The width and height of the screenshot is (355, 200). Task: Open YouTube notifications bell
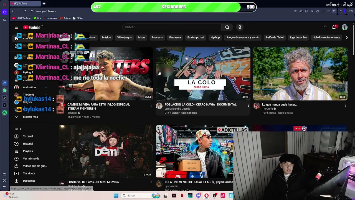coord(334,27)
